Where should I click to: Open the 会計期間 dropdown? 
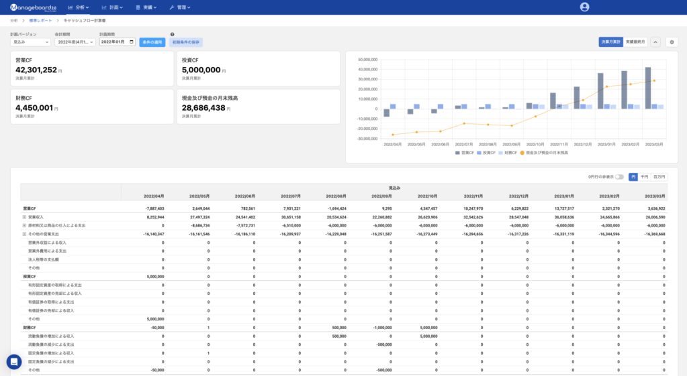pos(75,42)
